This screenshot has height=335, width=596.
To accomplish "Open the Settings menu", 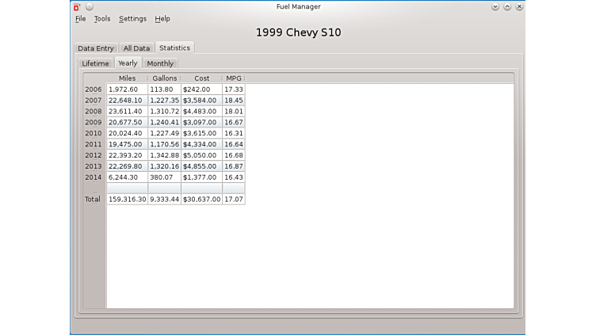I will [132, 18].
